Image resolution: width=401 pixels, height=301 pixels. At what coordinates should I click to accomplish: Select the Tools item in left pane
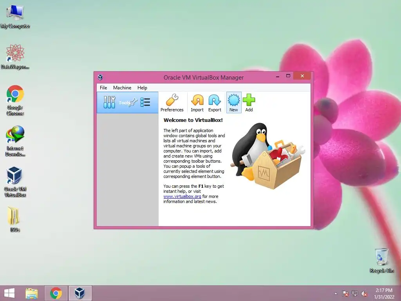pos(128,103)
